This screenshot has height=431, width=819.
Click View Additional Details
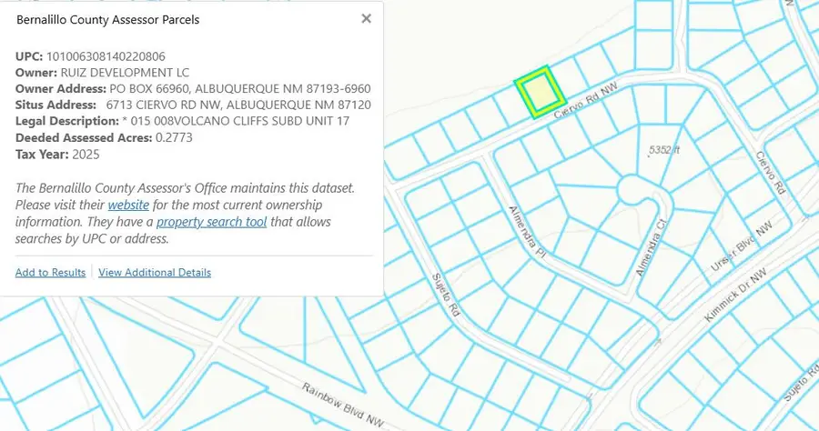[155, 273]
